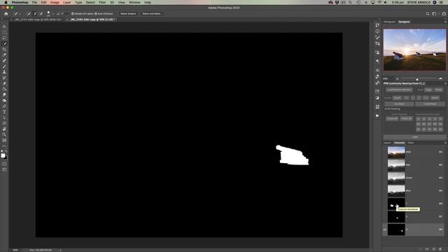
Task: Select the Move tool
Action: [4, 27]
